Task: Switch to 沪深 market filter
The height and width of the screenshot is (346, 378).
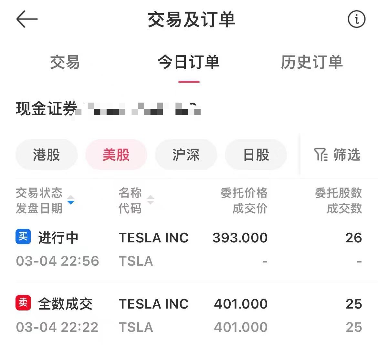Action: 186,155
